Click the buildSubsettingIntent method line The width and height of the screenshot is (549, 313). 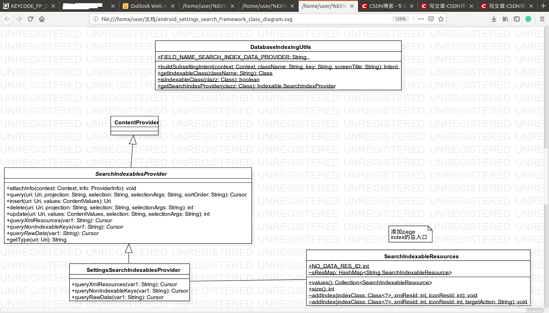[x=278, y=67]
